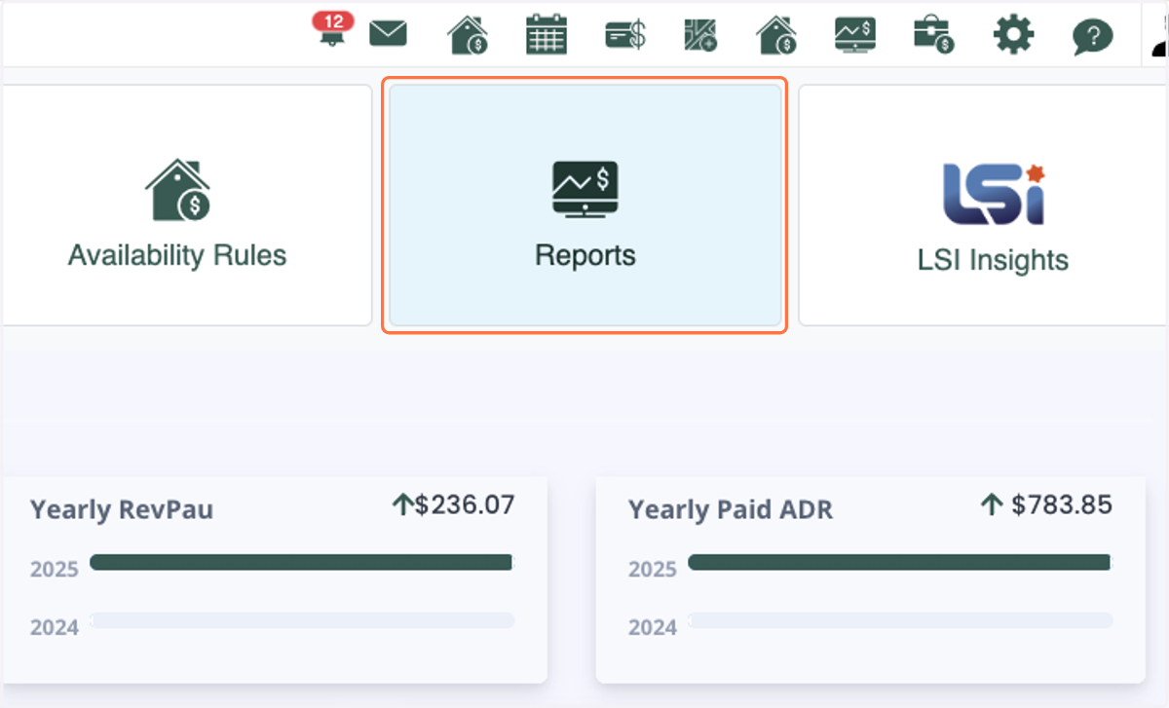Click the 2025 bar in Yearly Paid ADR
Image resolution: width=1169 pixels, height=708 pixels.
pyautogui.click(x=899, y=562)
